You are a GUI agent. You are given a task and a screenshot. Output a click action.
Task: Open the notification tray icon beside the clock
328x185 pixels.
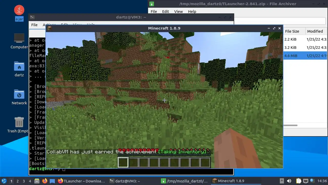(312, 181)
